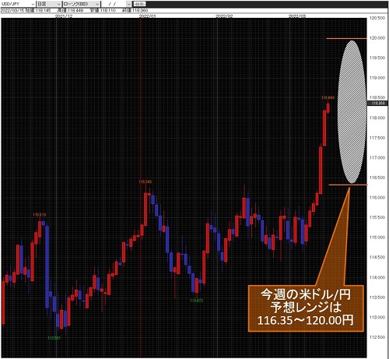Click the 116.500 price axis label
389x359 pixels.
pyautogui.click(x=377, y=178)
